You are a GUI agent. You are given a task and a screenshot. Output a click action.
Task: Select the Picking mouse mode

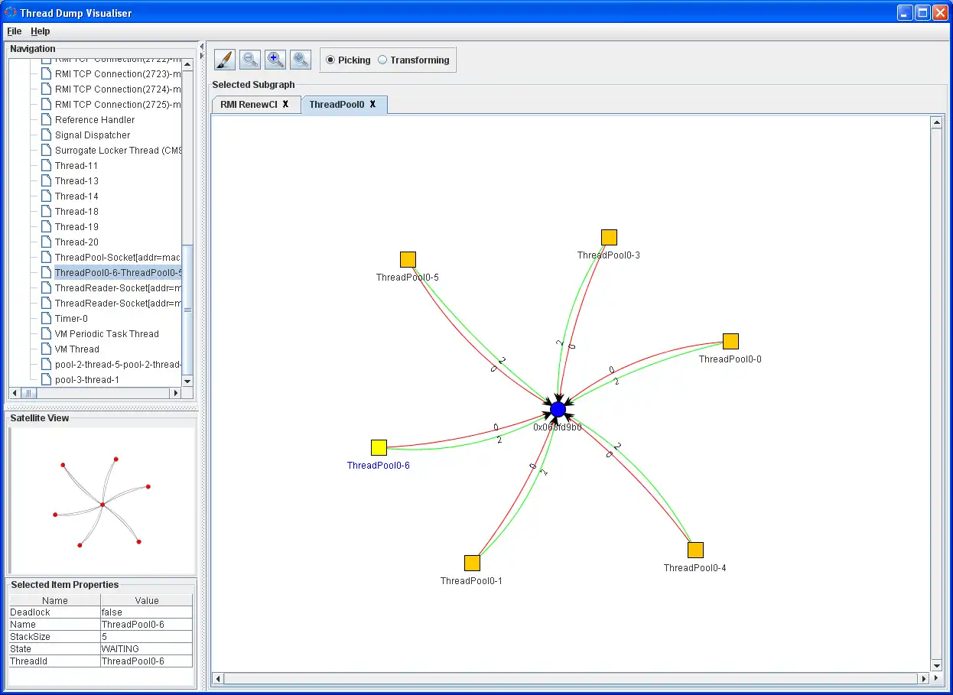[348, 60]
